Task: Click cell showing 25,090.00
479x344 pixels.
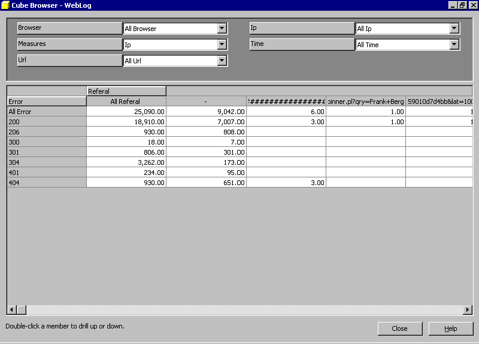Action: click(126, 112)
